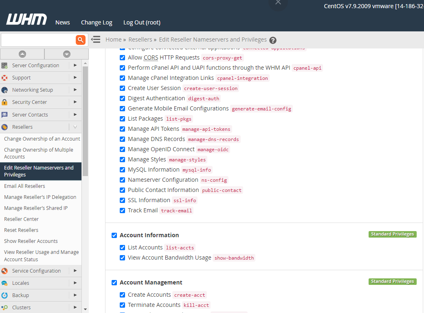Click the sidebar vertical scrollbar
The width and height of the screenshot is (424, 313).
point(85,122)
